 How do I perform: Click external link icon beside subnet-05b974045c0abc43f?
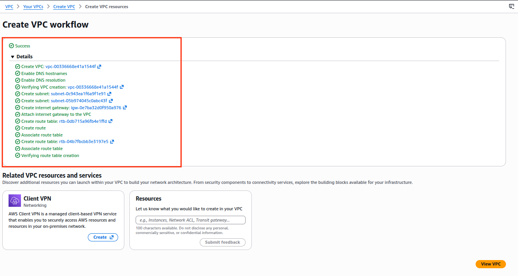111,101
